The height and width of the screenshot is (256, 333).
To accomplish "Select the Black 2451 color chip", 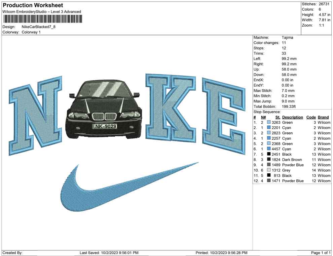I will [x=269, y=154].
